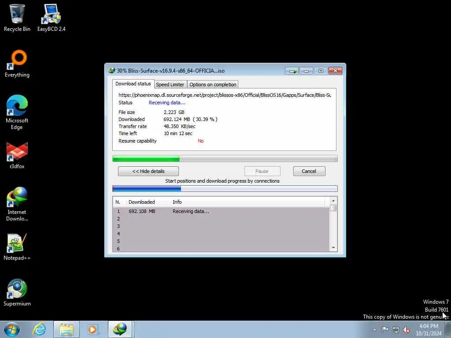
Task: Open the network status tray icon
Action: coord(396,330)
